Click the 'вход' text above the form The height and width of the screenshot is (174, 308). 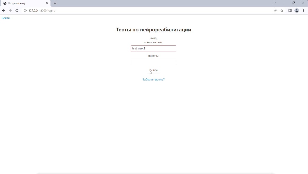154,38
